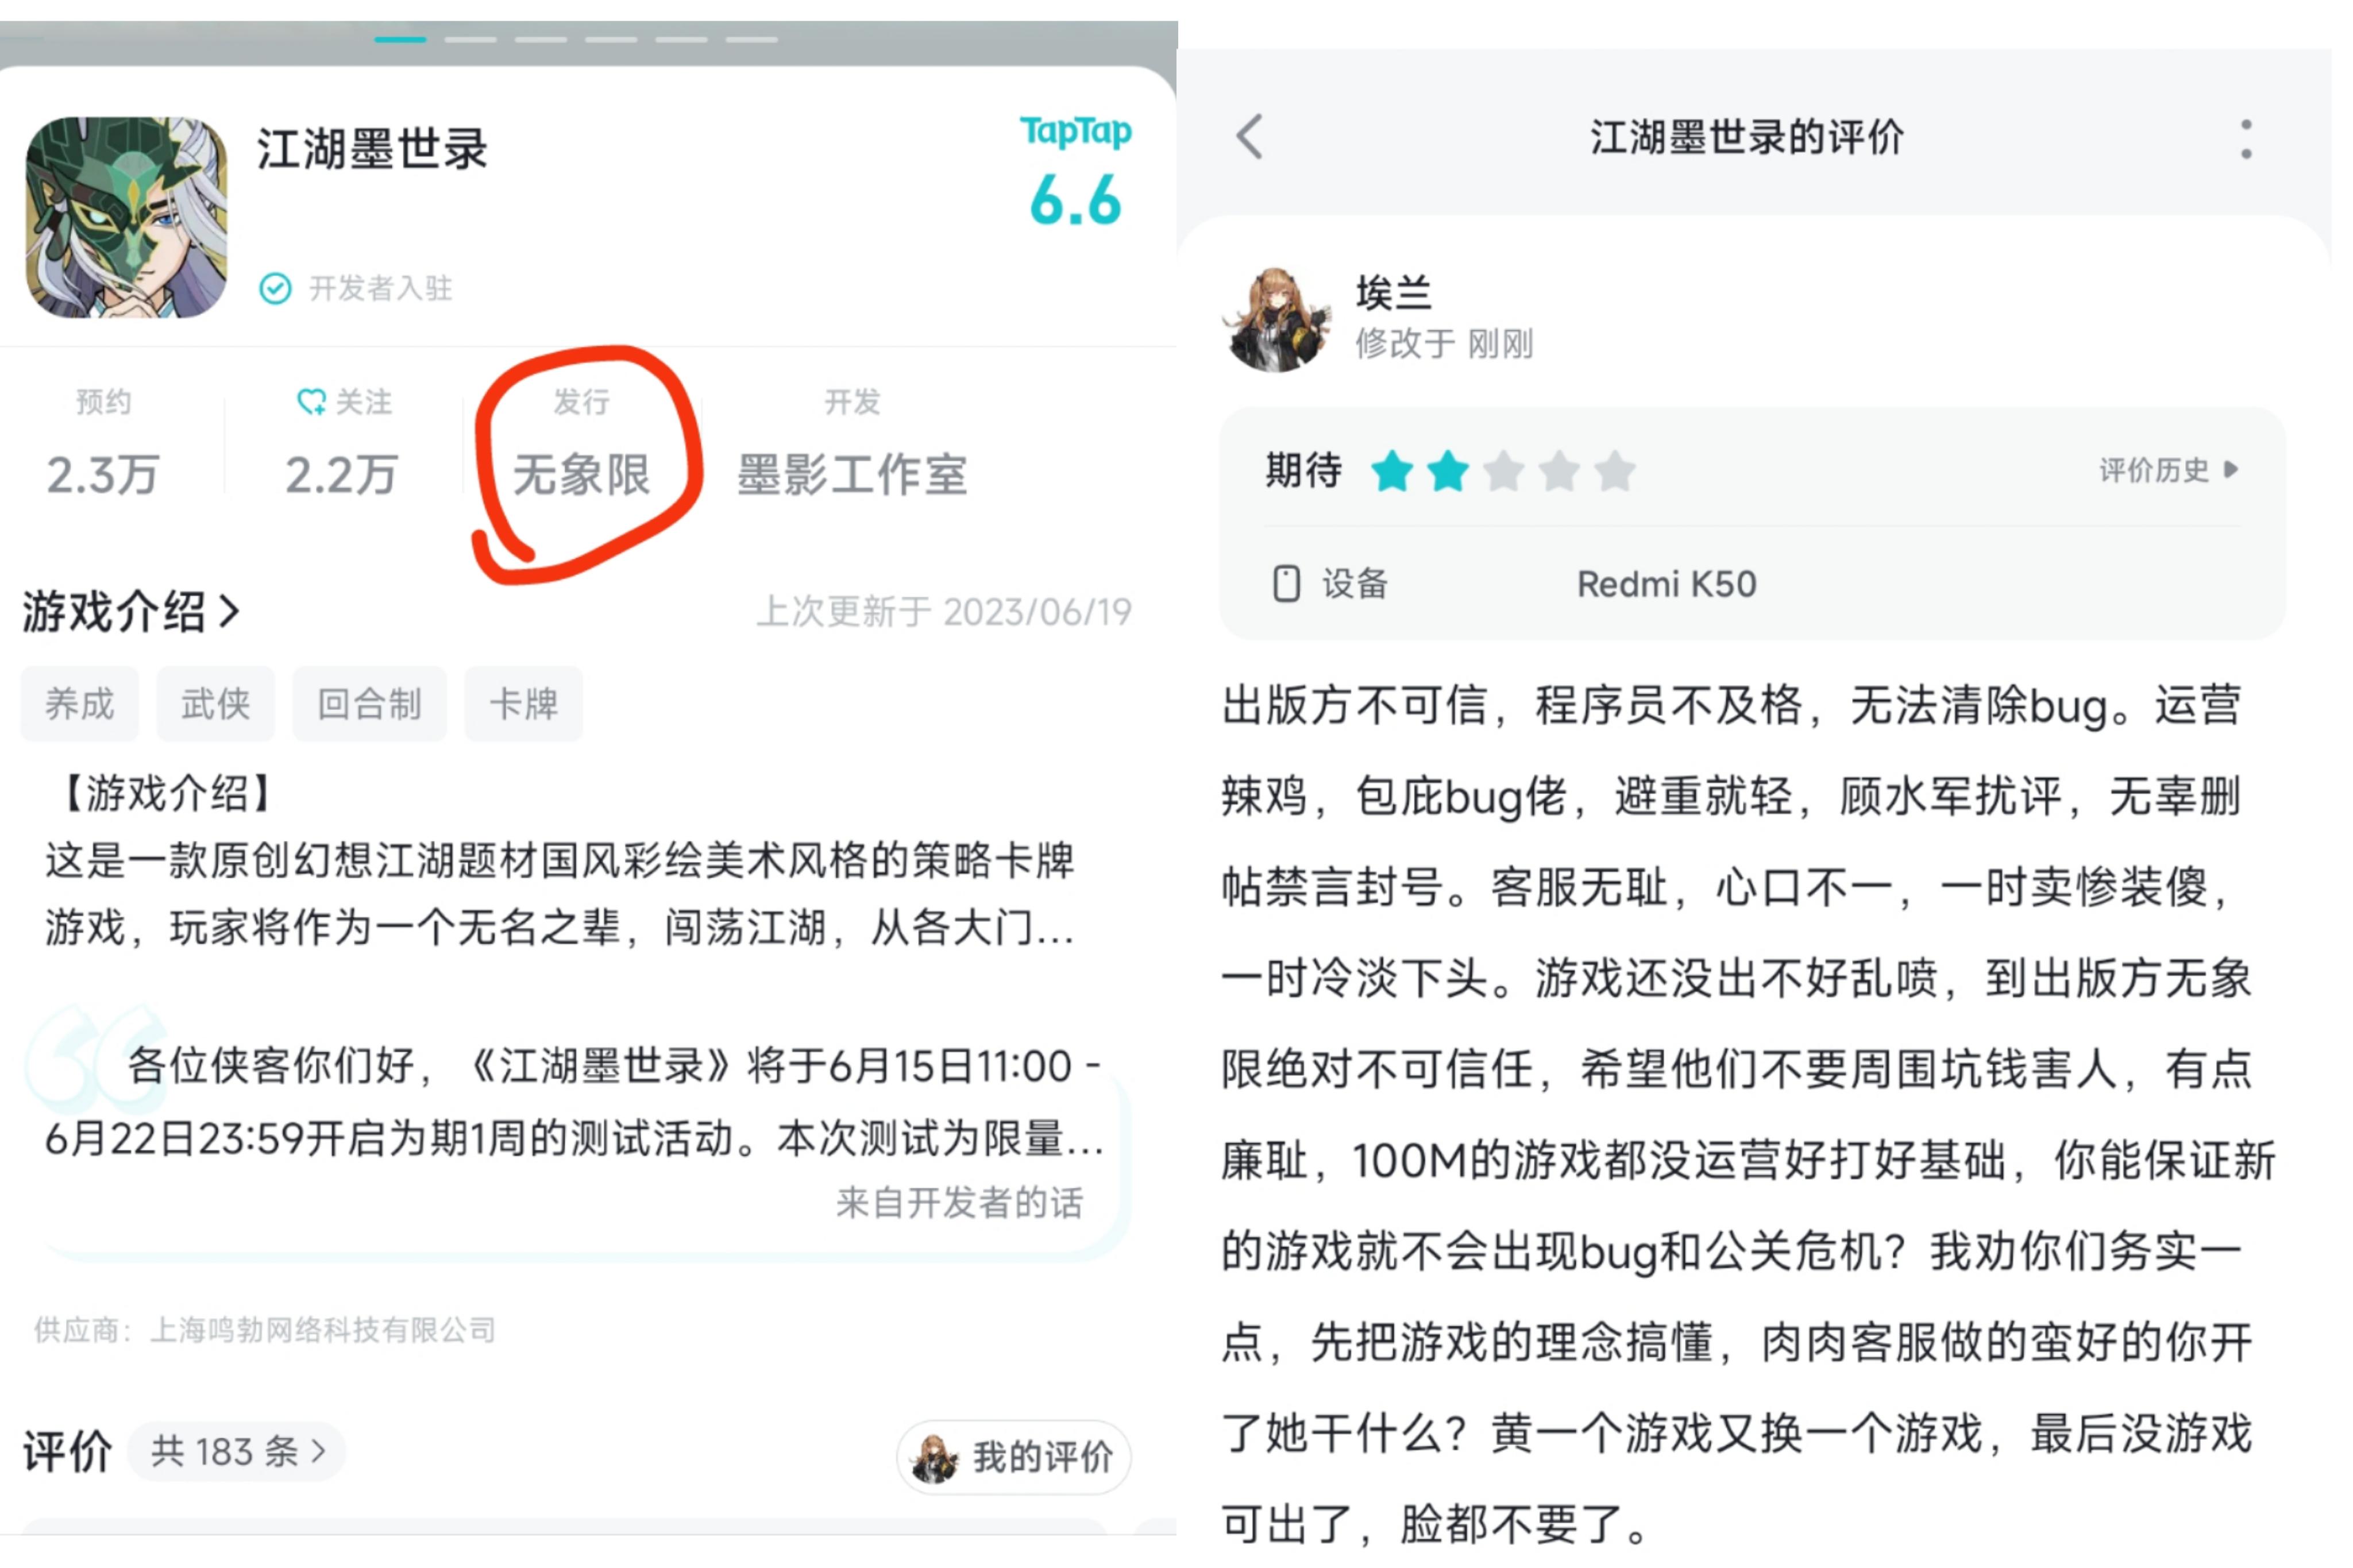Open 埃兰 reviewer avatar
The width and height of the screenshot is (2353, 1568).
pyautogui.click(x=1276, y=319)
